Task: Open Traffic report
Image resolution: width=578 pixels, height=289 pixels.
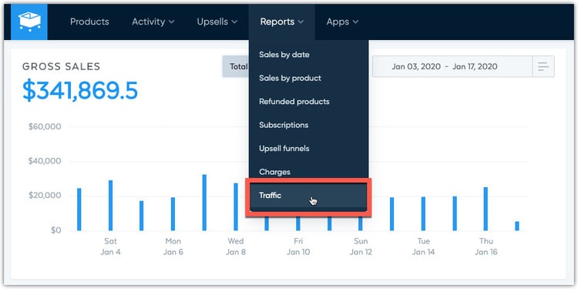Action: coord(308,196)
